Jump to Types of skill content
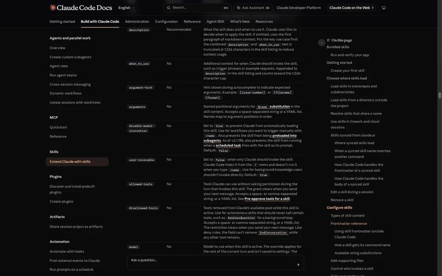Screen dimensions: 442x276 click(x=348, y=216)
